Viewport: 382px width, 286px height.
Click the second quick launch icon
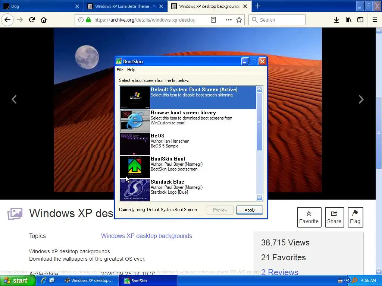click(x=52, y=280)
